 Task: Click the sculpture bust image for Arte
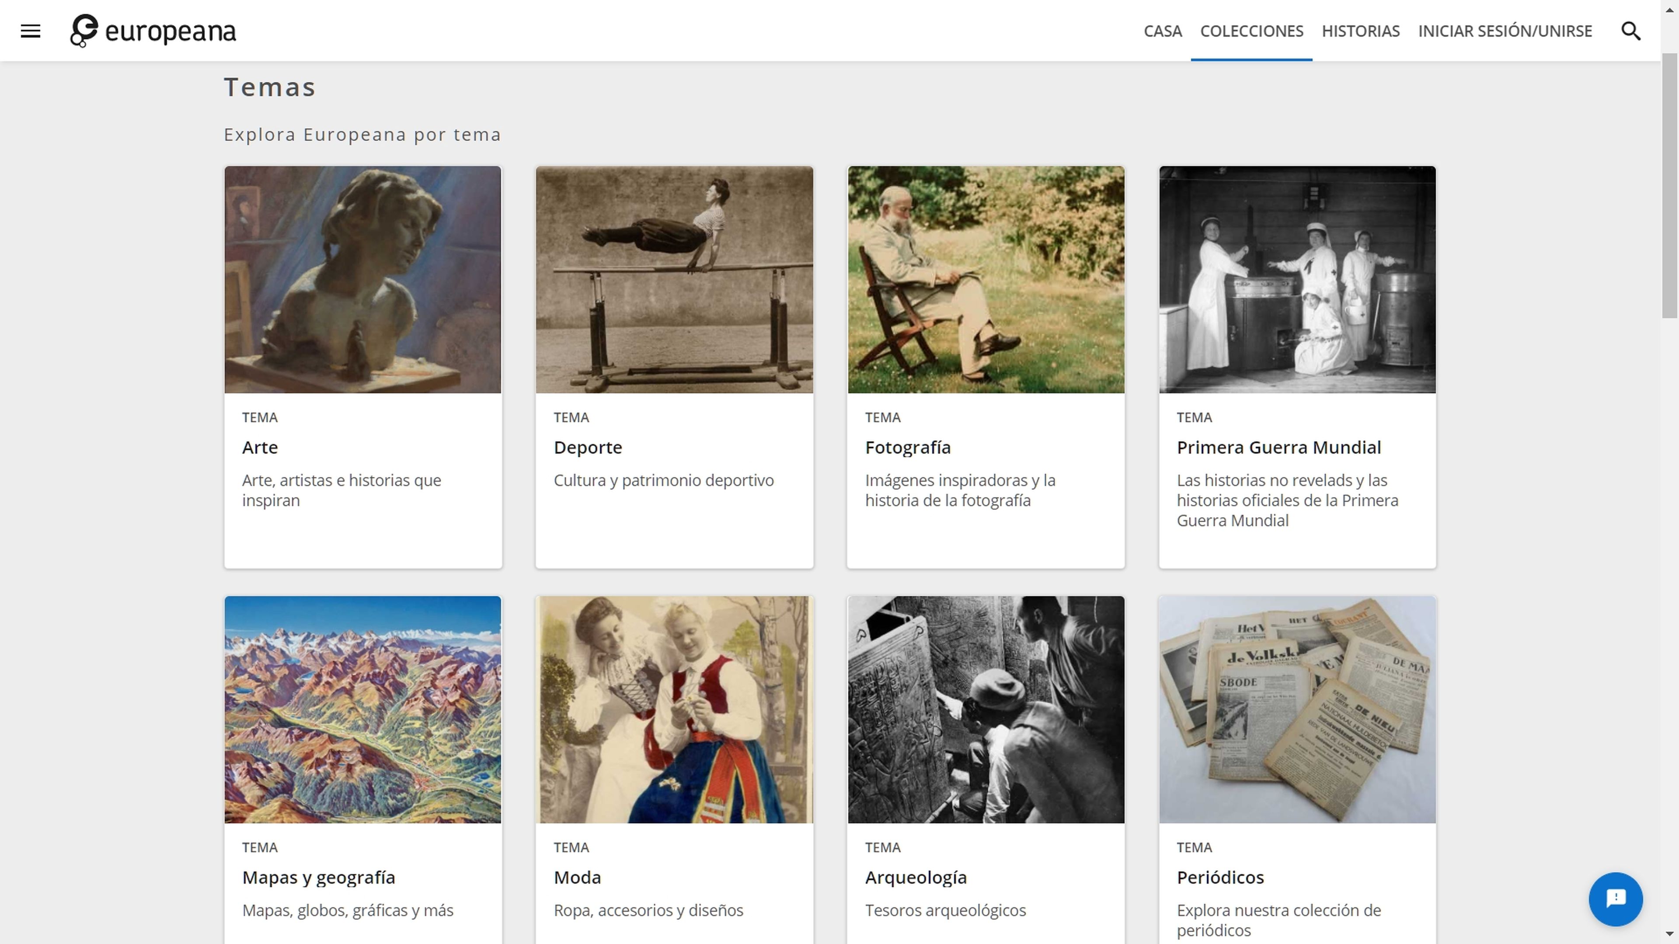(x=363, y=280)
